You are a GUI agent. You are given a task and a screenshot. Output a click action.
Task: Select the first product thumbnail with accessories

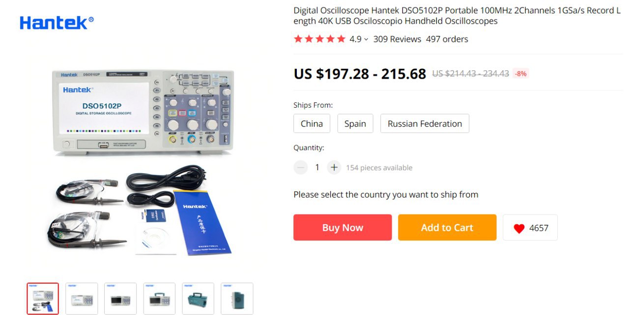[x=43, y=299]
